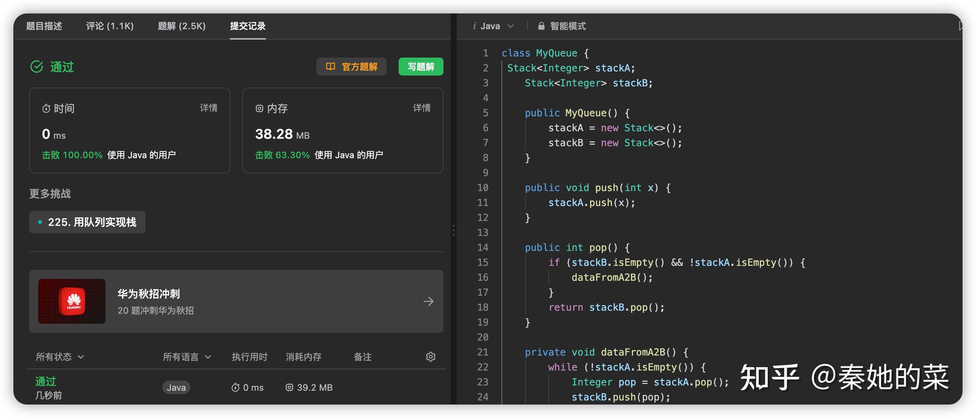The image size is (976, 418).
Task: Click the panel resize handle dots
Action: 454,230
